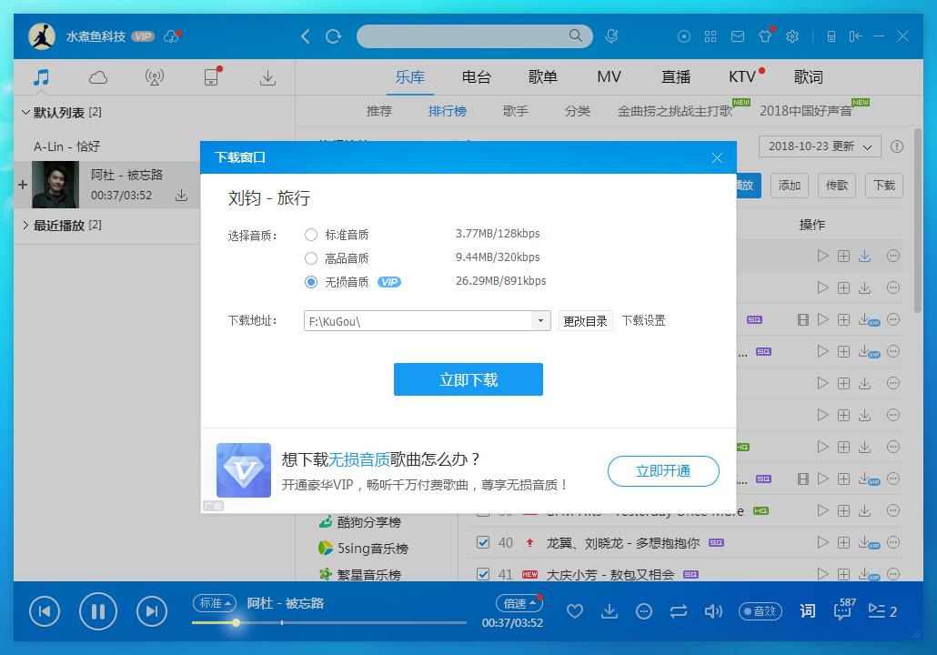Image resolution: width=937 pixels, height=655 pixels.
Task: Open the settings gear icon
Action: (792, 35)
